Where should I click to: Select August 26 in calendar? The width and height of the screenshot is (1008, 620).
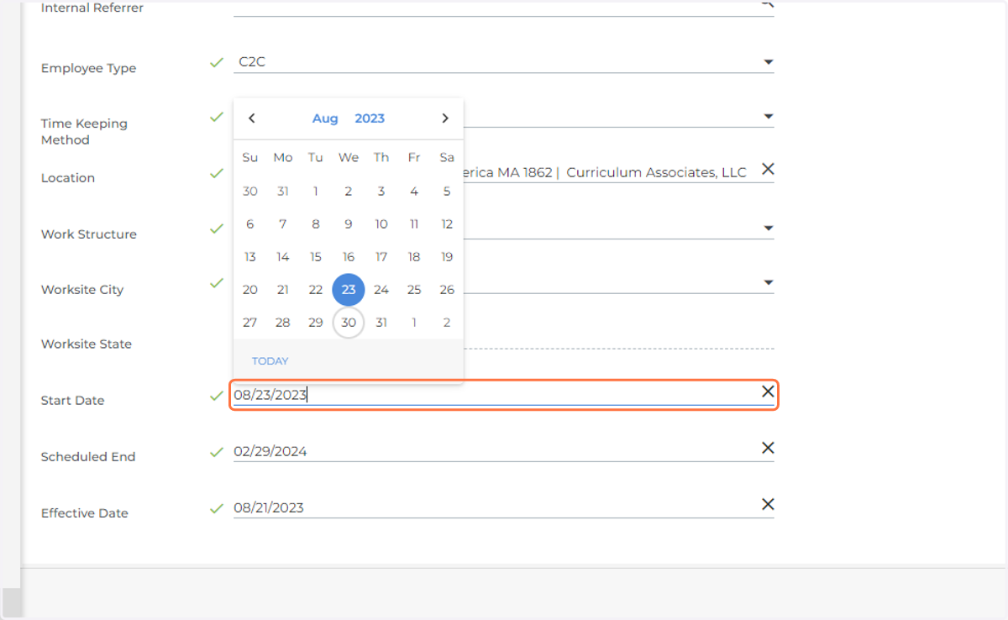(x=447, y=290)
